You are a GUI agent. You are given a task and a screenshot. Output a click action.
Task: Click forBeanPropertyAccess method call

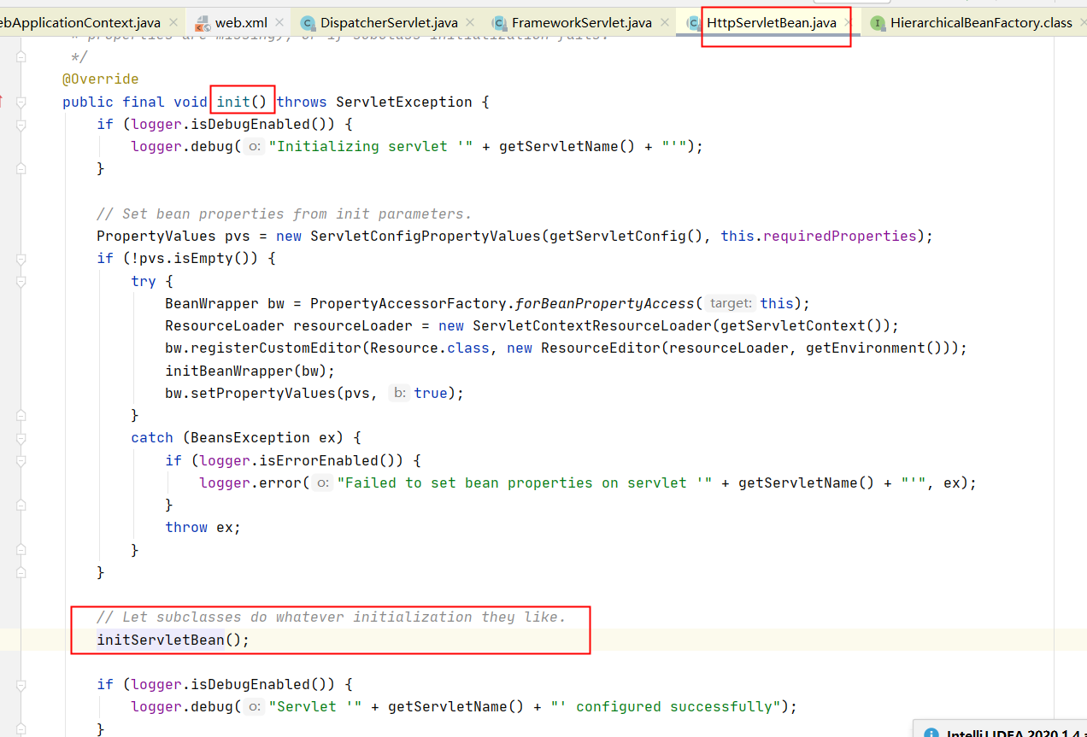tap(604, 303)
